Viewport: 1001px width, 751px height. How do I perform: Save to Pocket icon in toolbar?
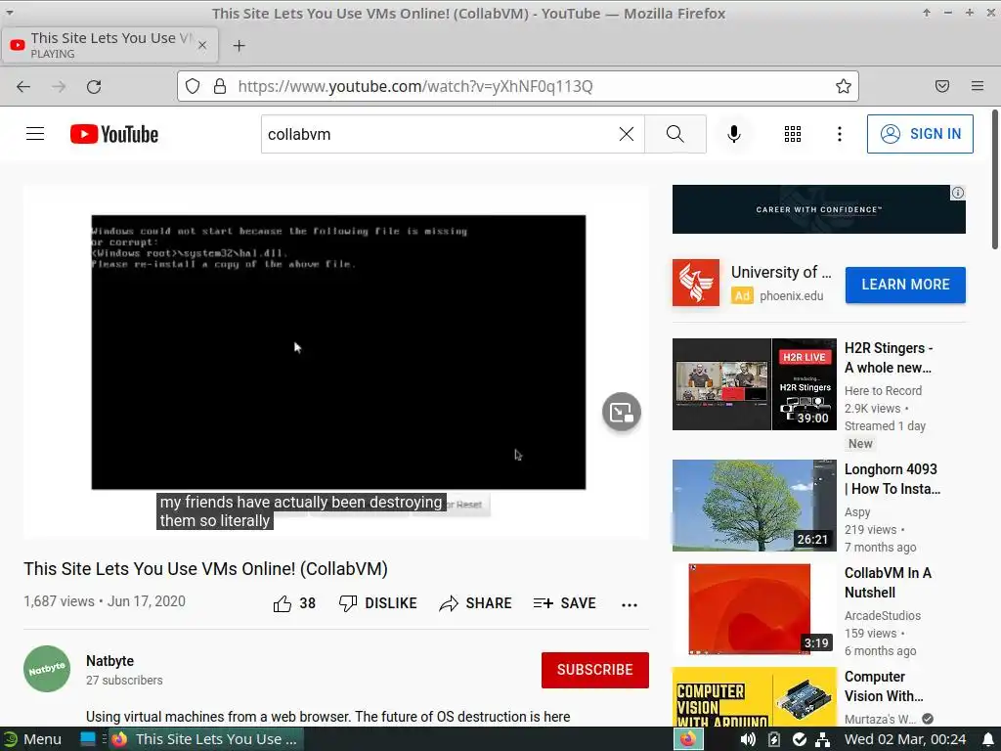(x=942, y=86)
